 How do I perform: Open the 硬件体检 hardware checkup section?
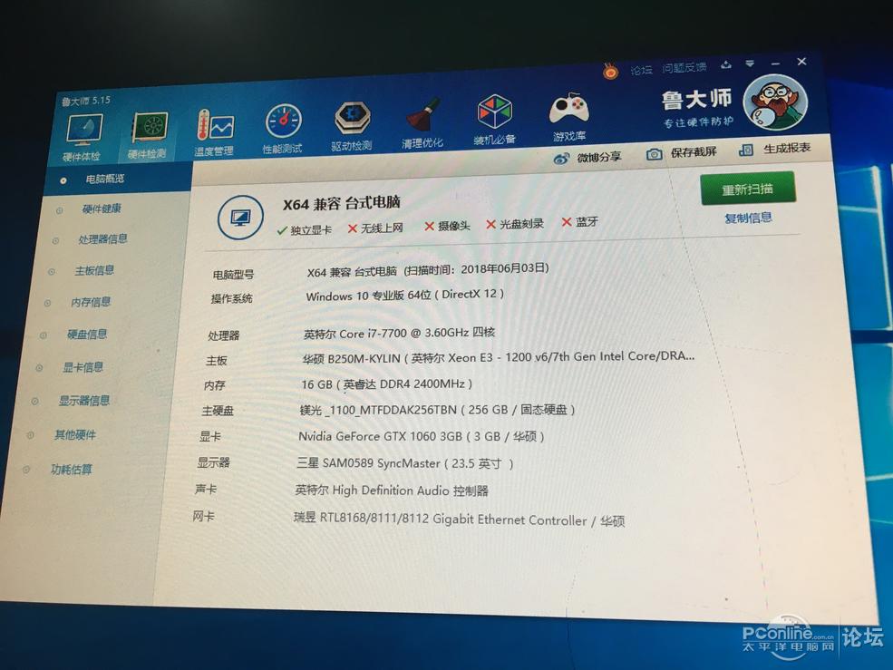tap(83, 136)
